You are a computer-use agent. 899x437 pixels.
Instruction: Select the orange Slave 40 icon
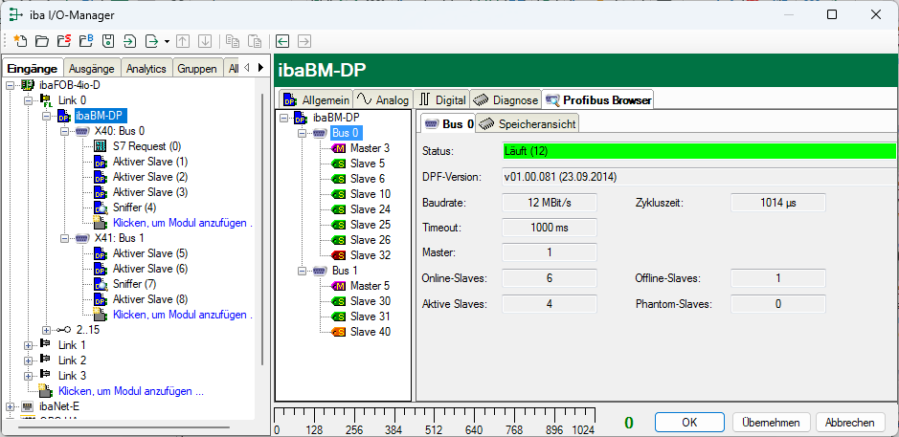tap(339, 331)
